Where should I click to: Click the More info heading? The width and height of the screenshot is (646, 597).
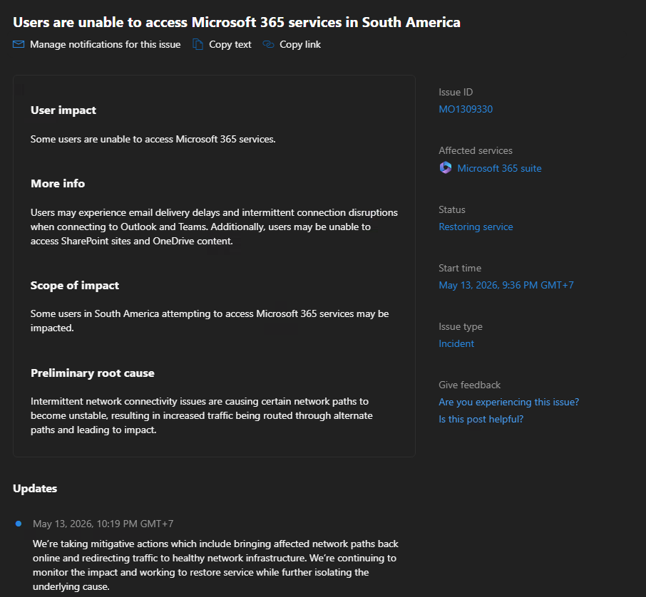(58, 184)
